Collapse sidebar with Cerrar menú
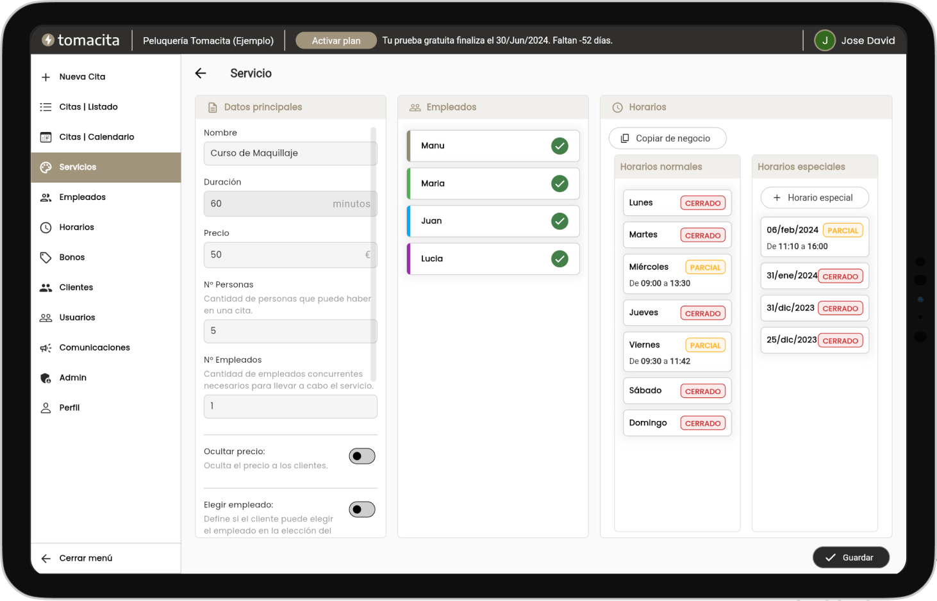 106,559
